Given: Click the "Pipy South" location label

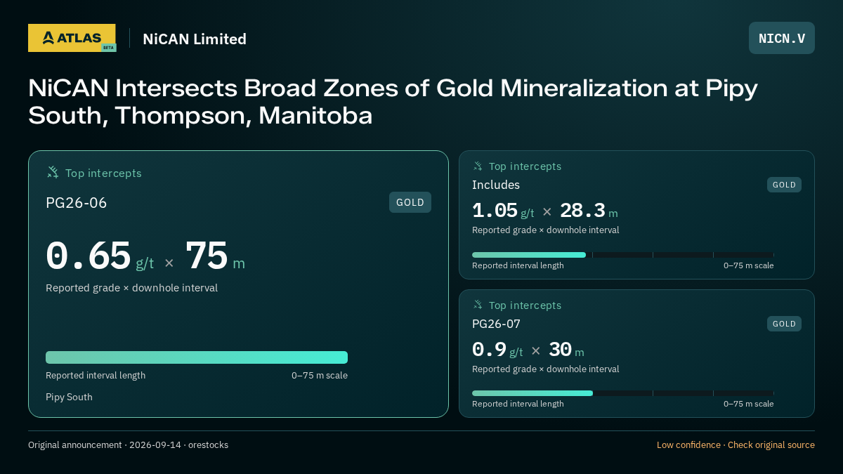Looking at the screenshot, I should pos(69,397).
